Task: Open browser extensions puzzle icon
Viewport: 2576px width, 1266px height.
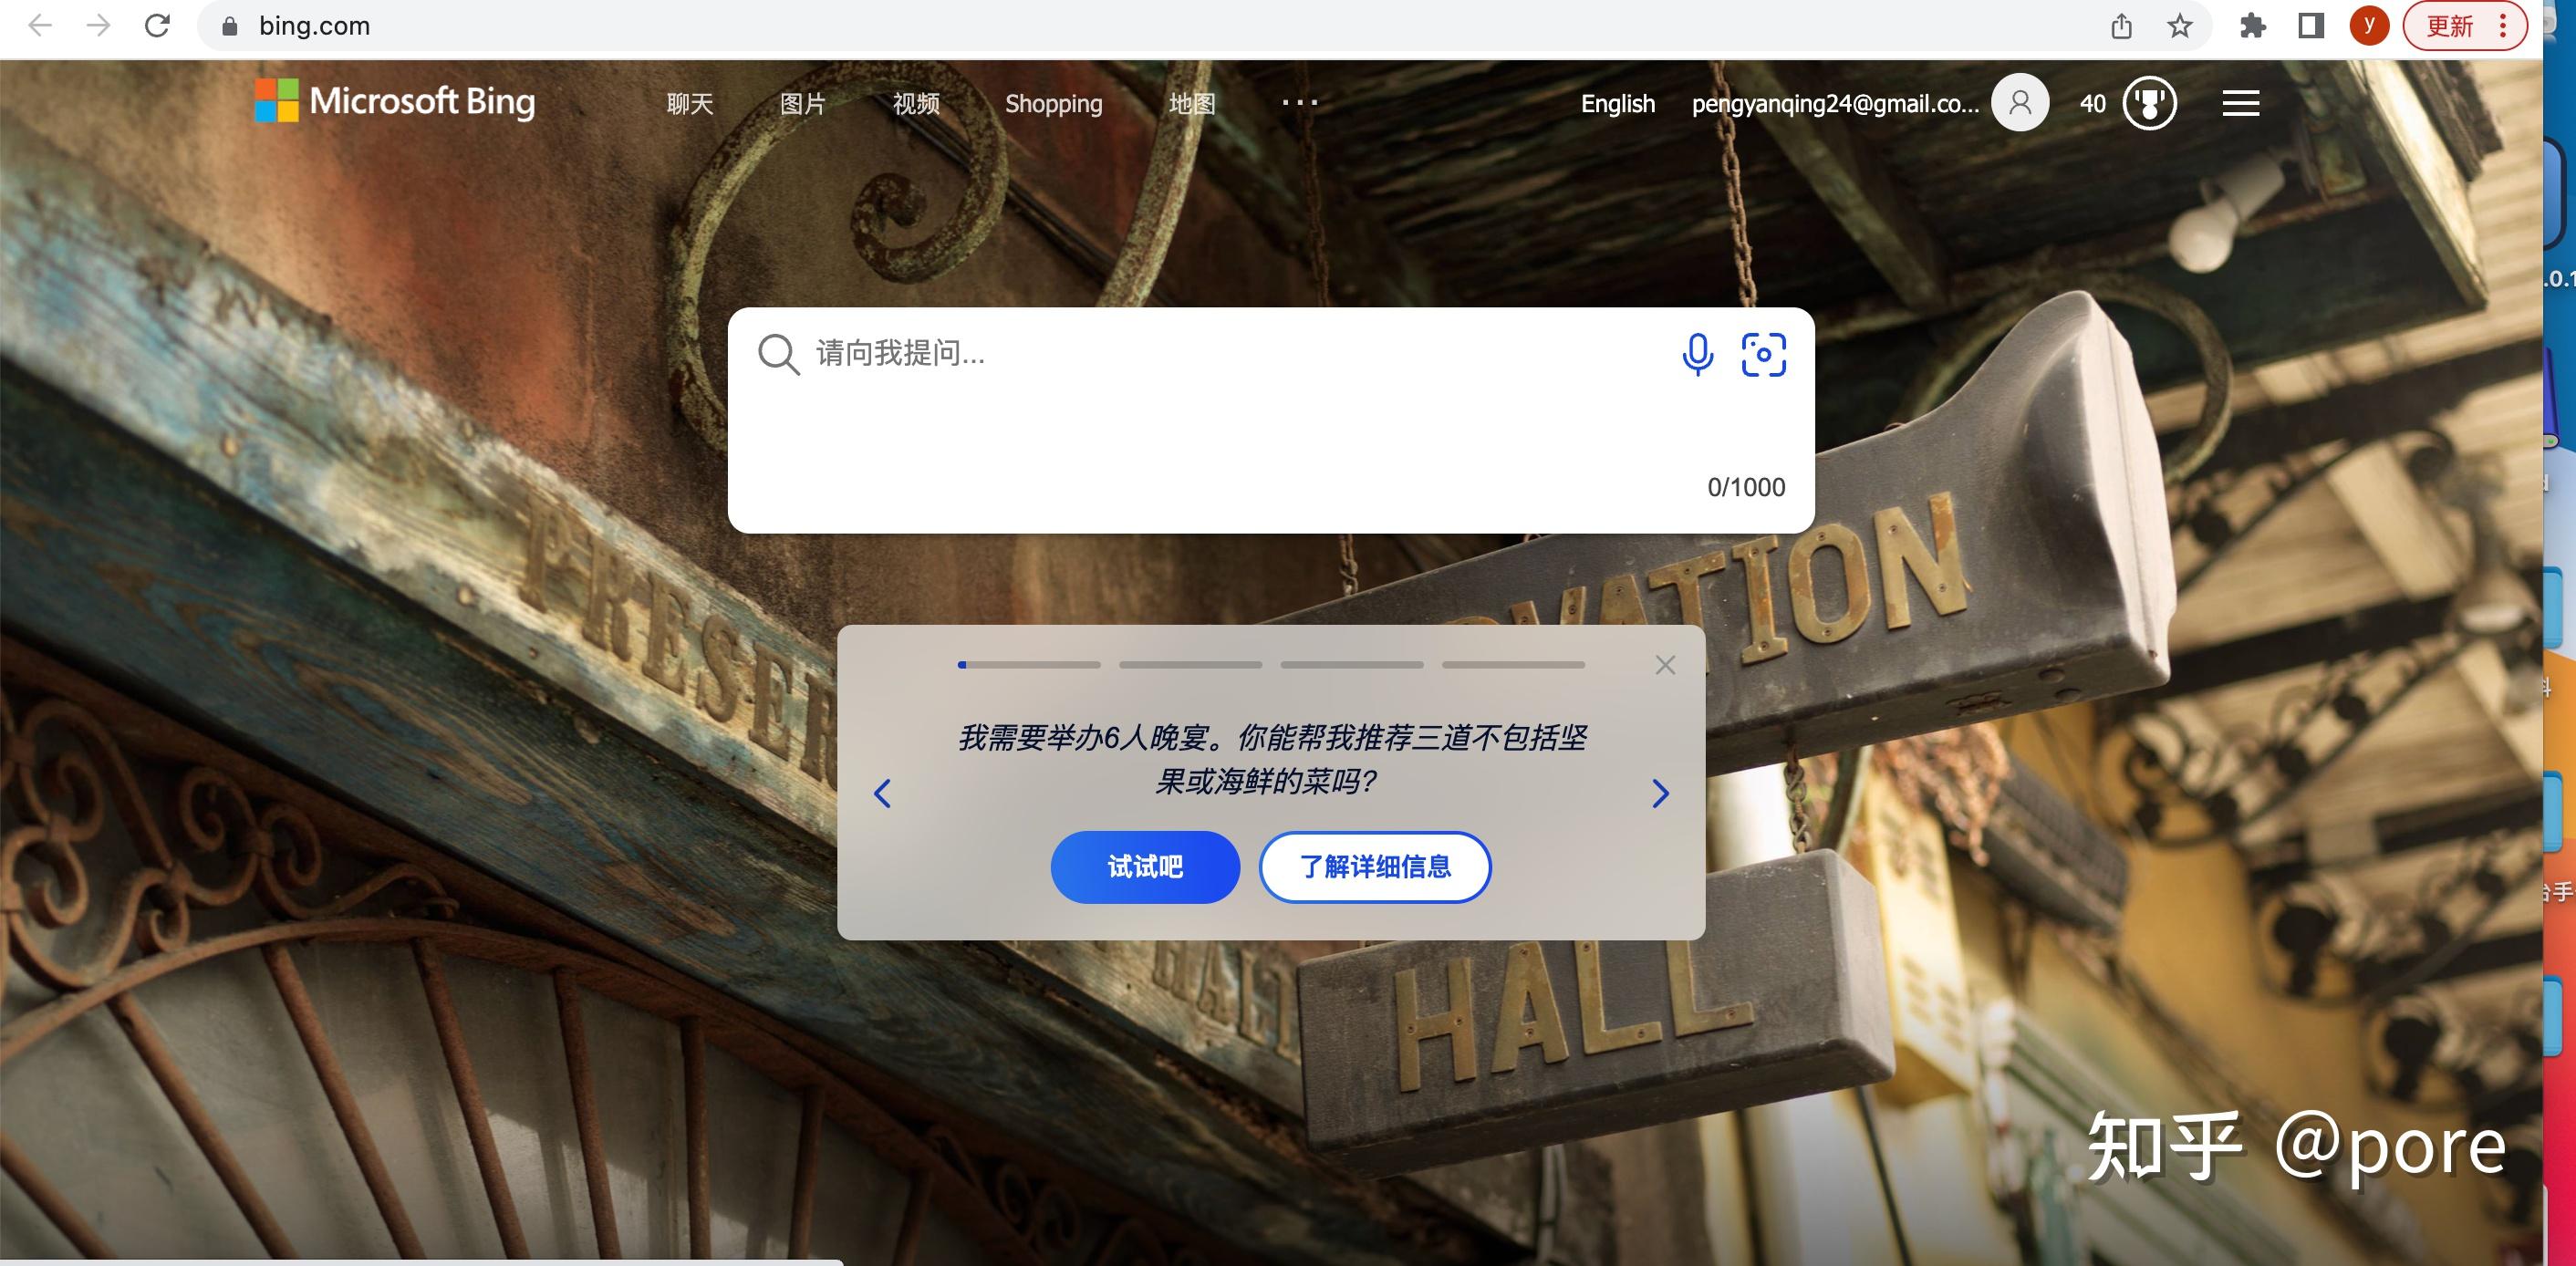Action: [2252, 26]
